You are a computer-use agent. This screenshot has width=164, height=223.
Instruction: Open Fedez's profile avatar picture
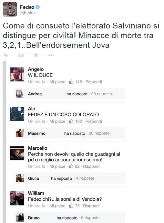10,9
